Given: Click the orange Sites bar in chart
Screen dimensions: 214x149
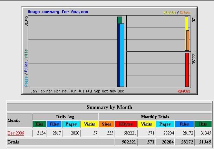Looking at the screenshot, I should pyautogui.click(x=188, y=41).
